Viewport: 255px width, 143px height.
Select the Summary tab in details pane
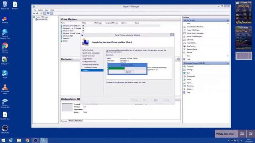[64, 121]
